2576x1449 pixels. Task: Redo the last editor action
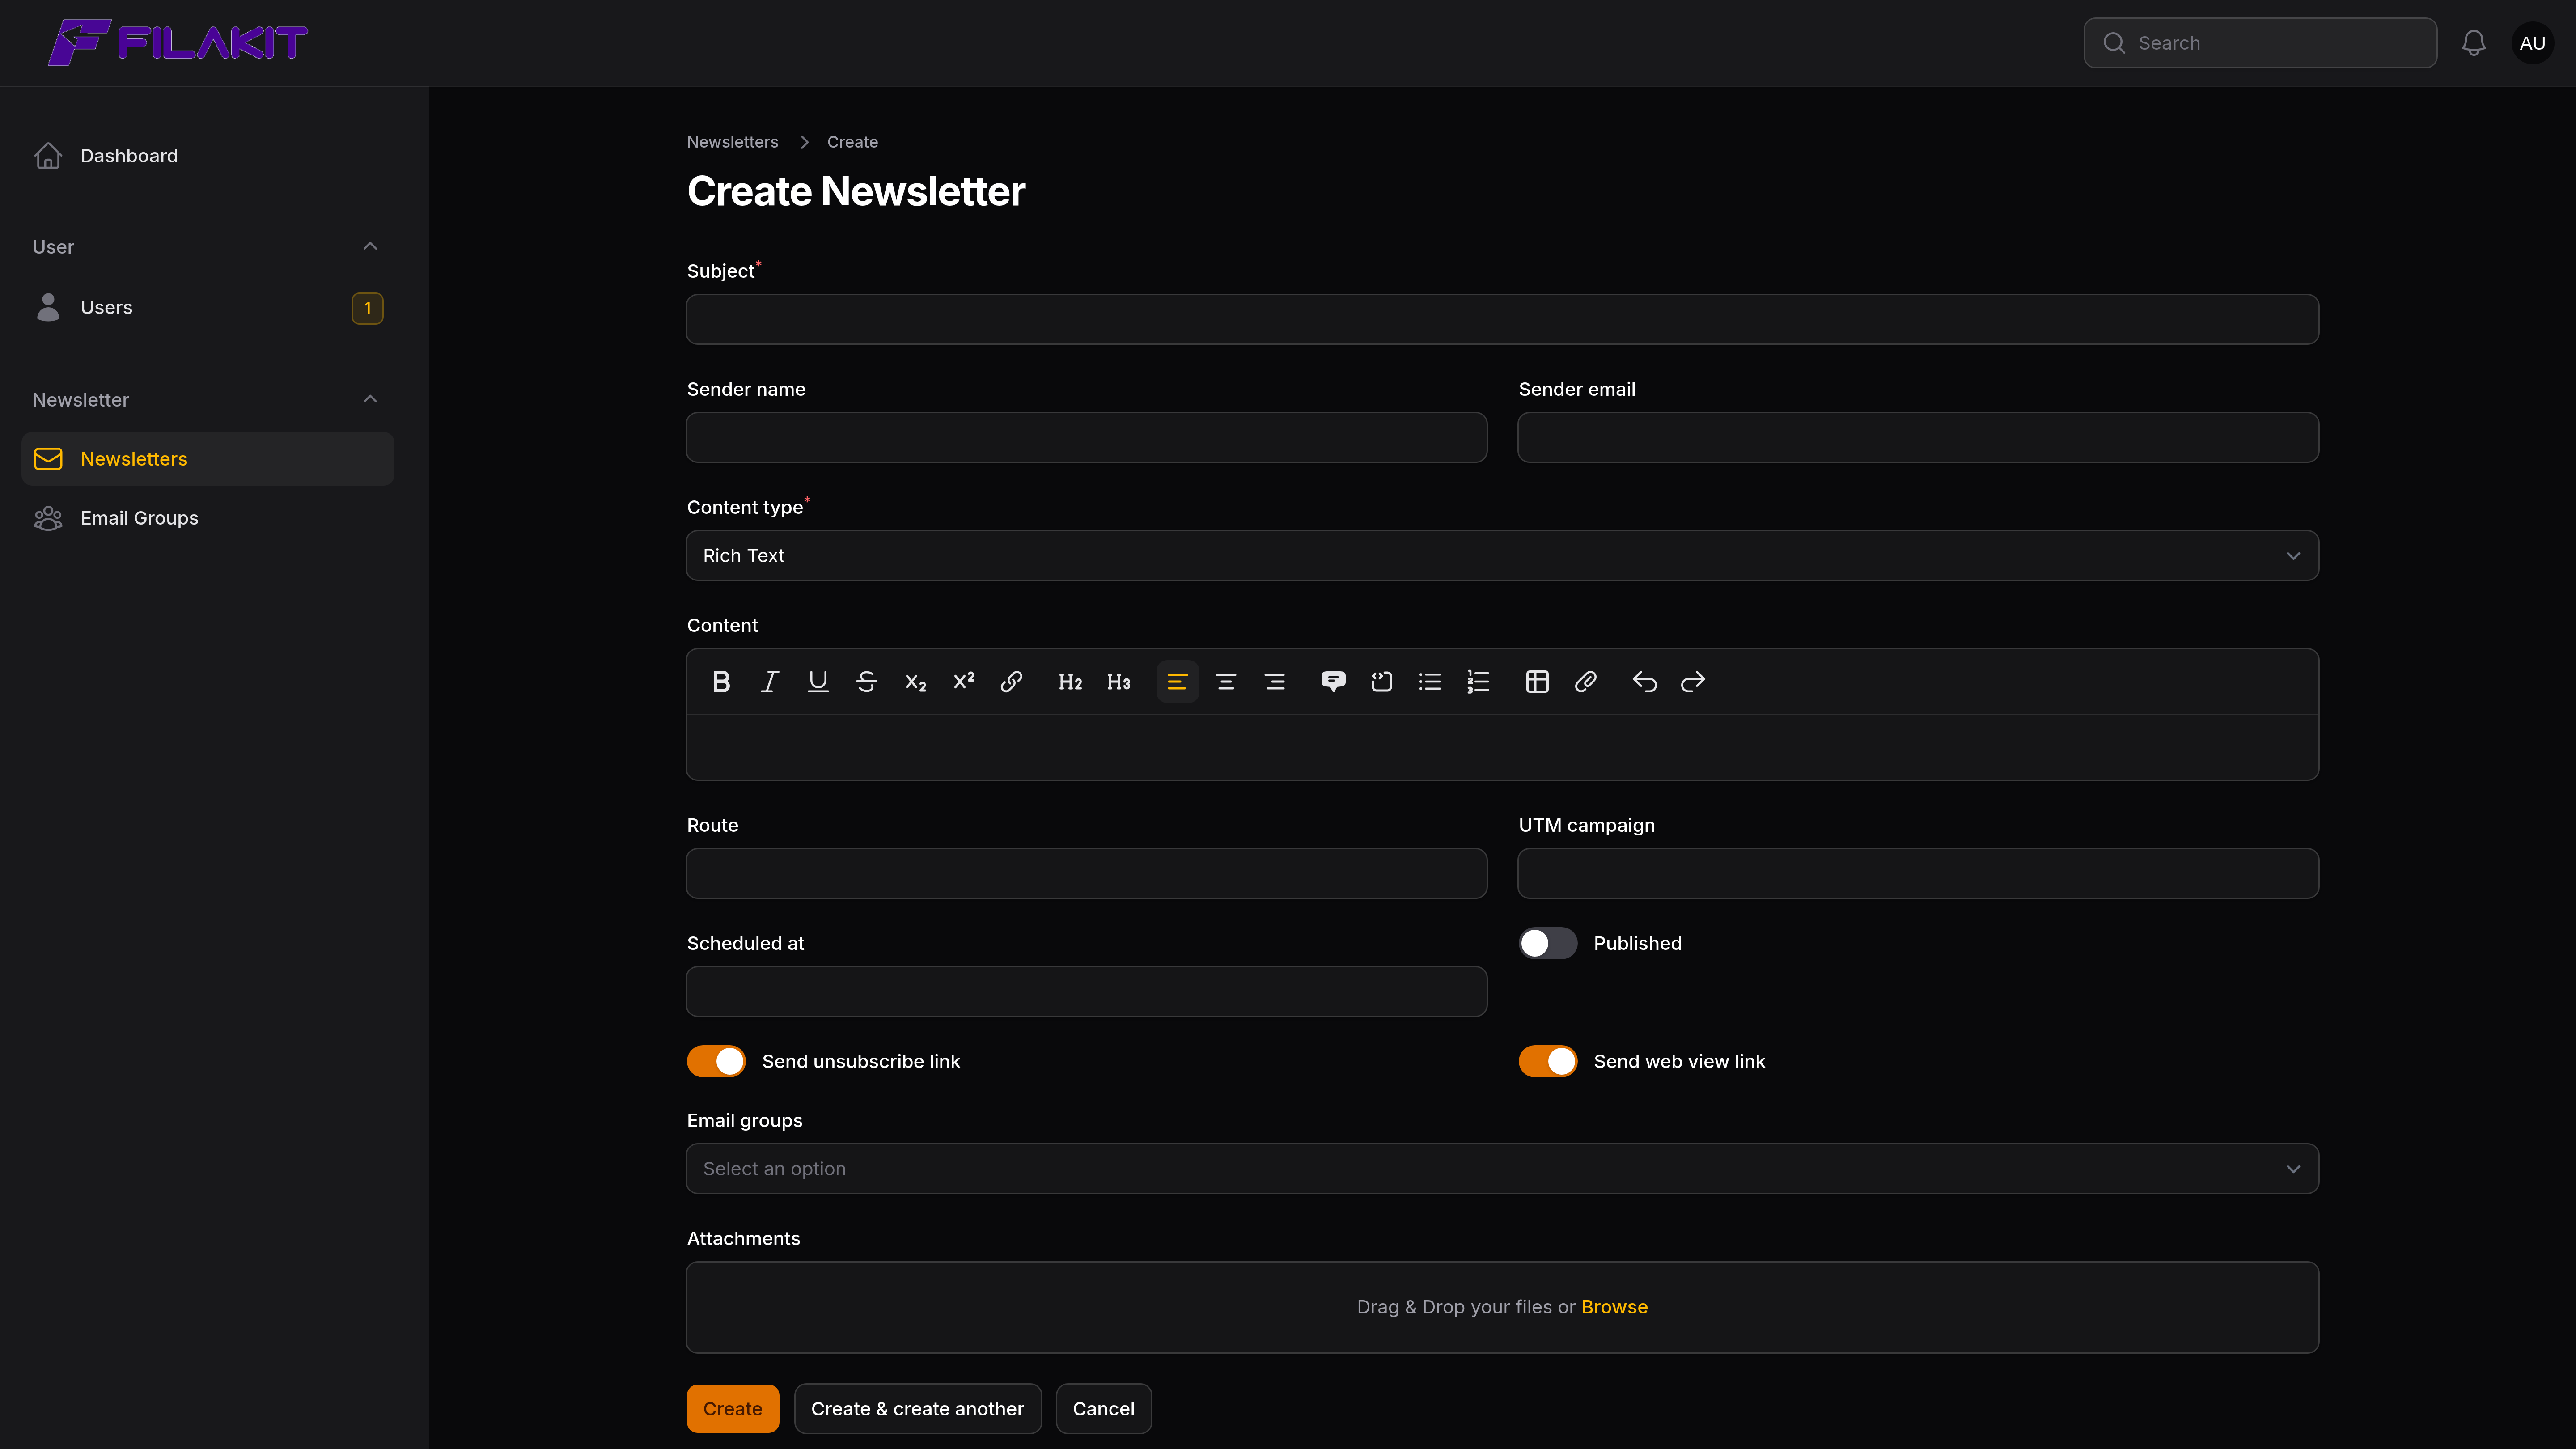pyautogui.click(x=1692, y=682)
